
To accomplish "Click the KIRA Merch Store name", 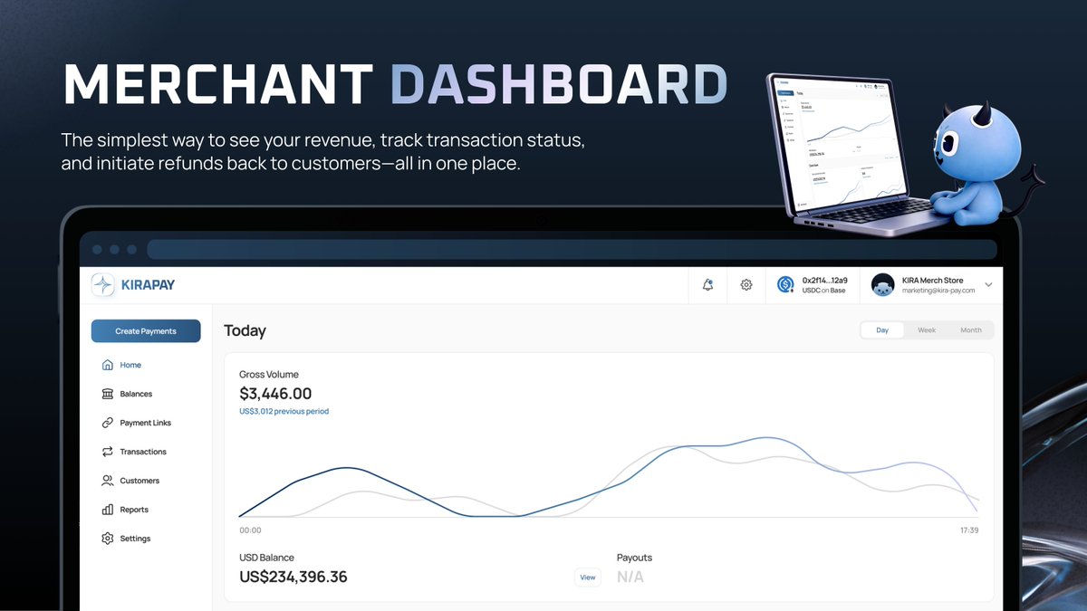I will [x=932, y=280].
